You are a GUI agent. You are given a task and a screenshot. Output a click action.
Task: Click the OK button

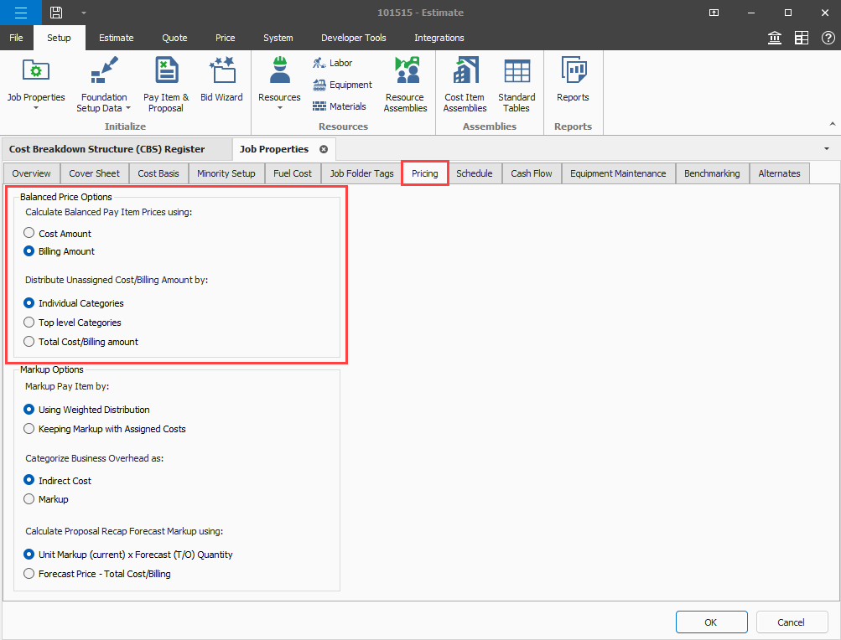click(x=711, y=622)
